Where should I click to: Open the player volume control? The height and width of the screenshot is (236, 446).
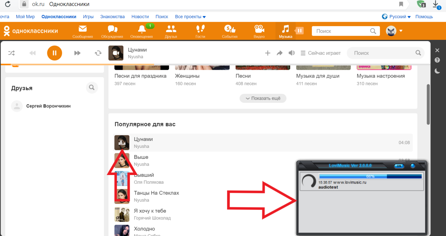pos(292,53)
